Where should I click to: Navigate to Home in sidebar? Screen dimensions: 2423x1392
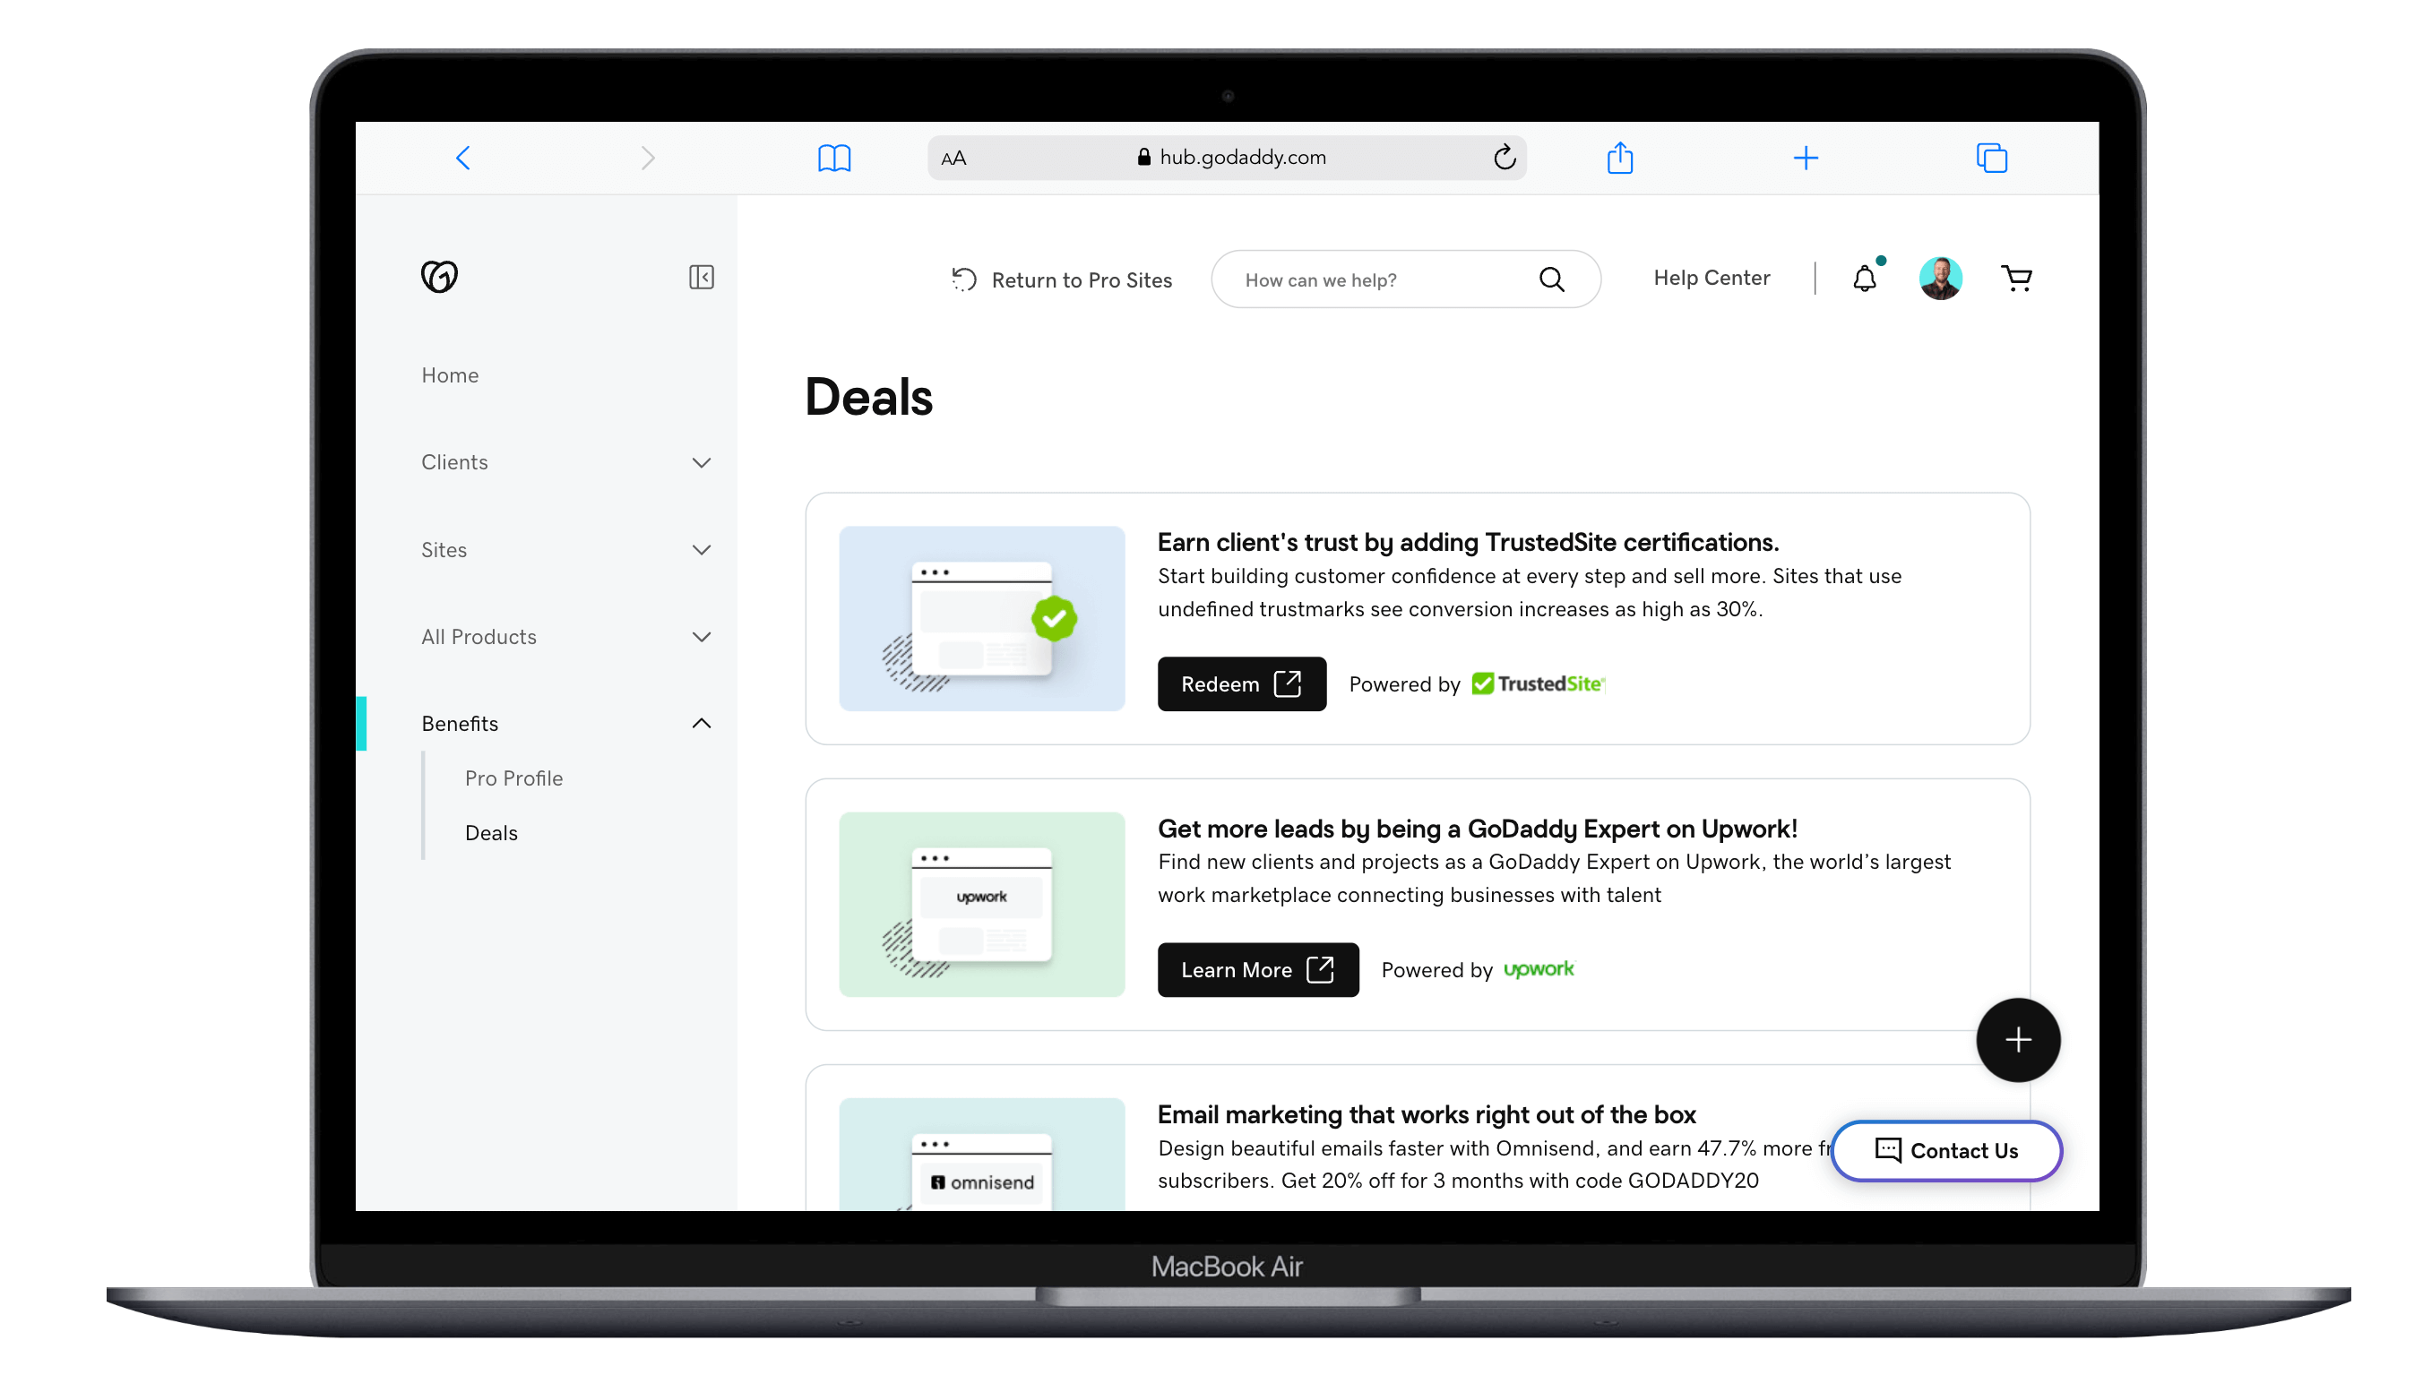[449, 374]
